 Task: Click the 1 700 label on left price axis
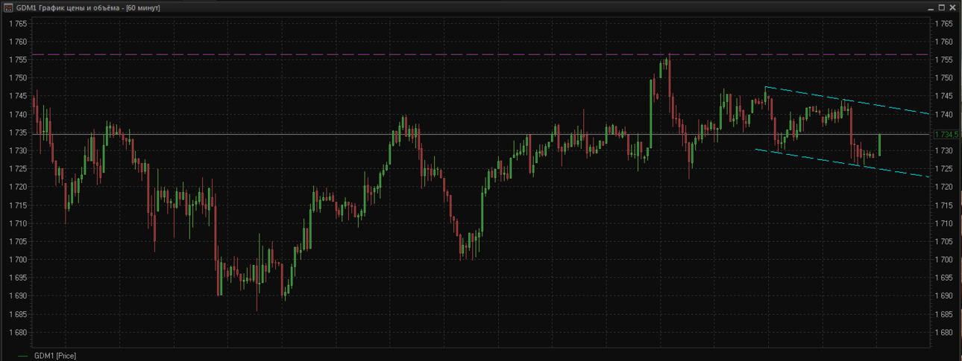[x=17, y=260]
